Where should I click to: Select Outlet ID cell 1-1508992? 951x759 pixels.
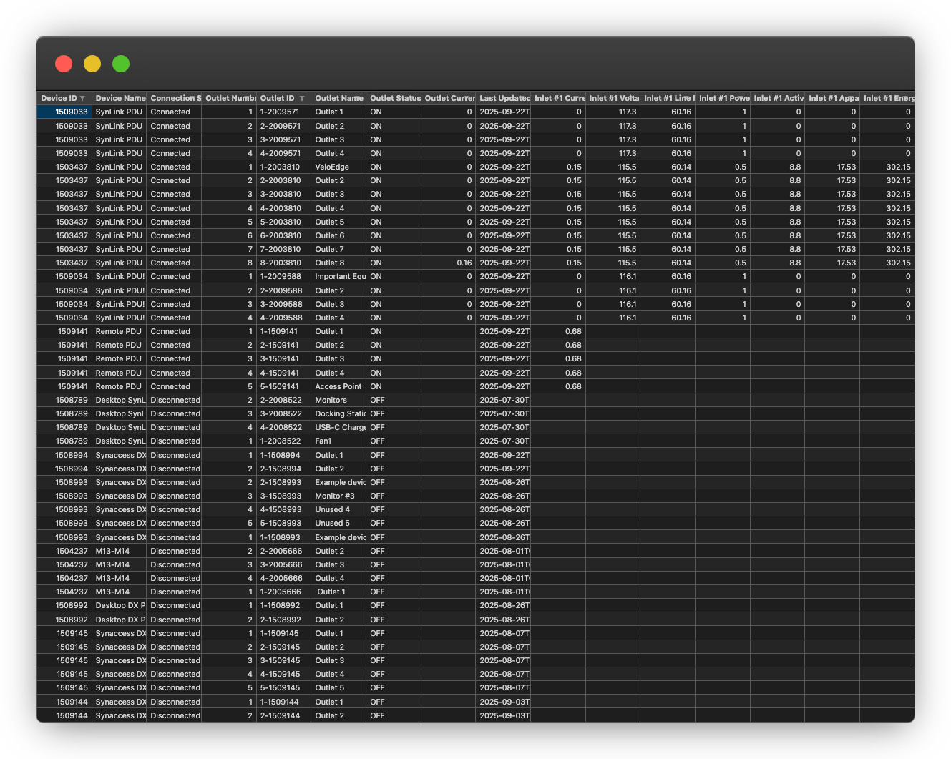tap(283, 605)
